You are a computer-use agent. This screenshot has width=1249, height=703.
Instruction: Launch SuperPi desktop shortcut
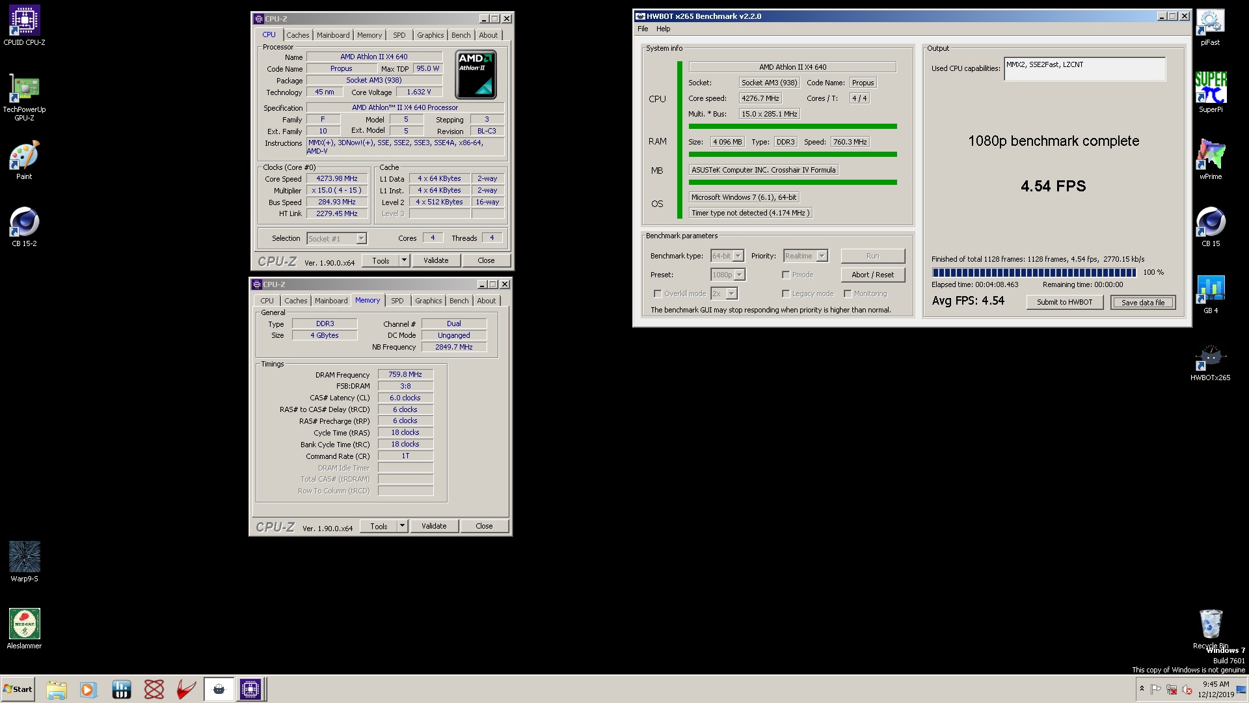coord(1210,92)
